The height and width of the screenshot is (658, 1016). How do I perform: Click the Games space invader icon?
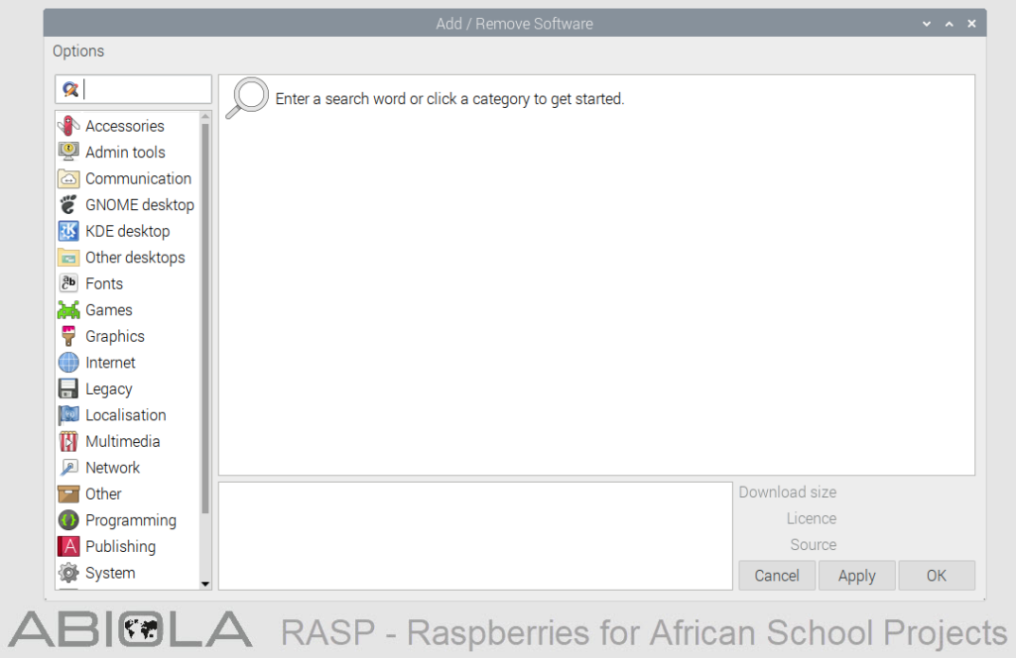click(x=68, y=310)
